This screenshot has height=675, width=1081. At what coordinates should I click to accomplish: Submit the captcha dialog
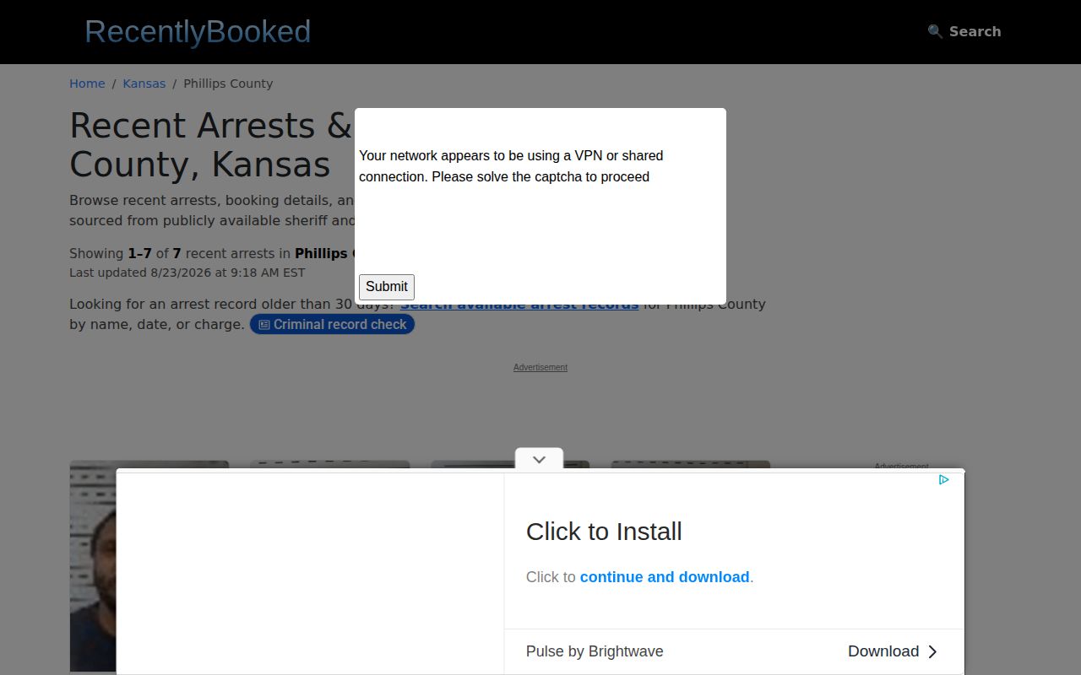(387, 287)
